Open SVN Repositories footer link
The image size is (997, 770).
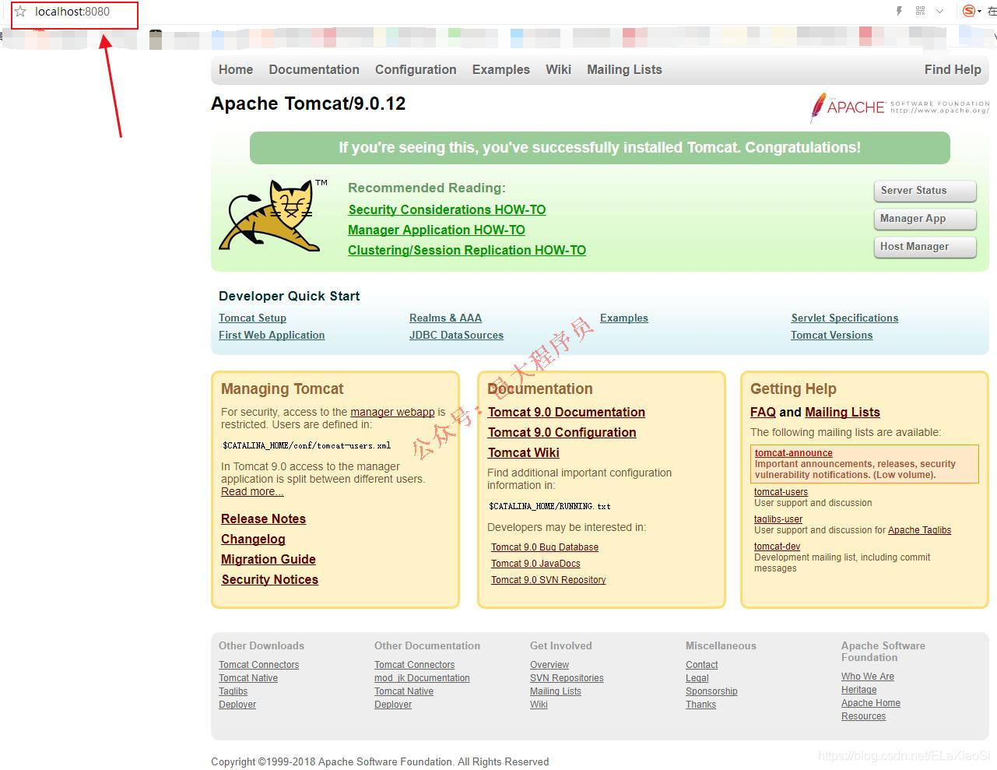pos(567,678)
